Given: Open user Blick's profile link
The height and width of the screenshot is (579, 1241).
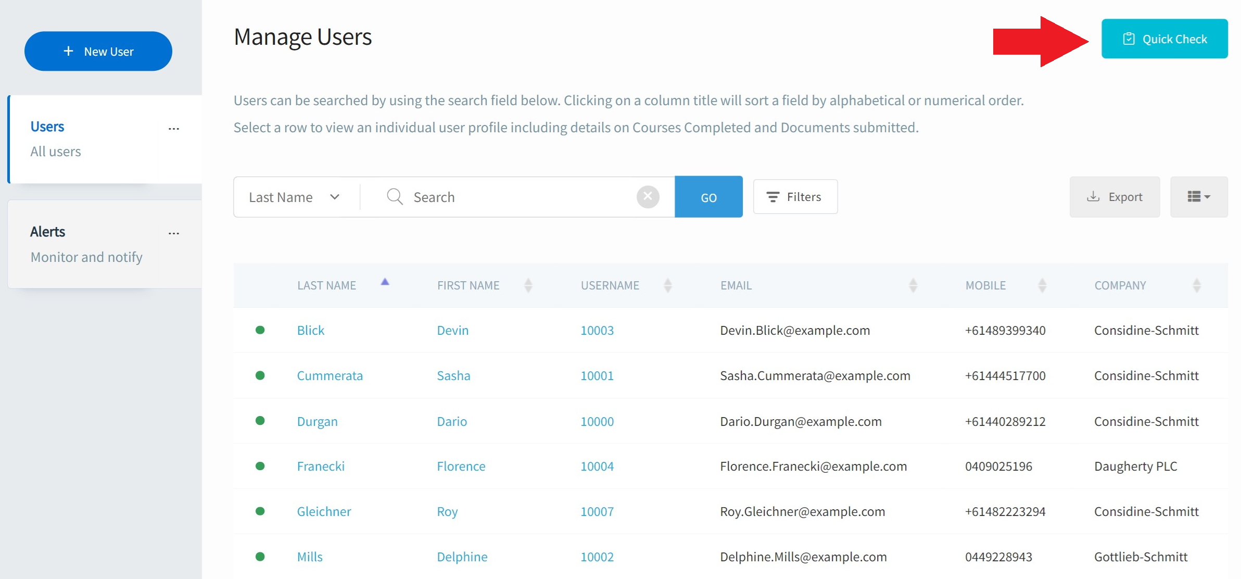Looking at the screenshot, I should click(x=311, y=331).
